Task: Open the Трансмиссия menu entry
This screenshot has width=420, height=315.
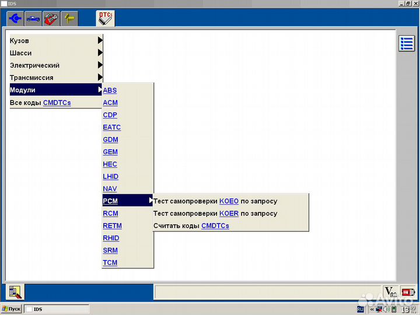Action: point(55,78)
